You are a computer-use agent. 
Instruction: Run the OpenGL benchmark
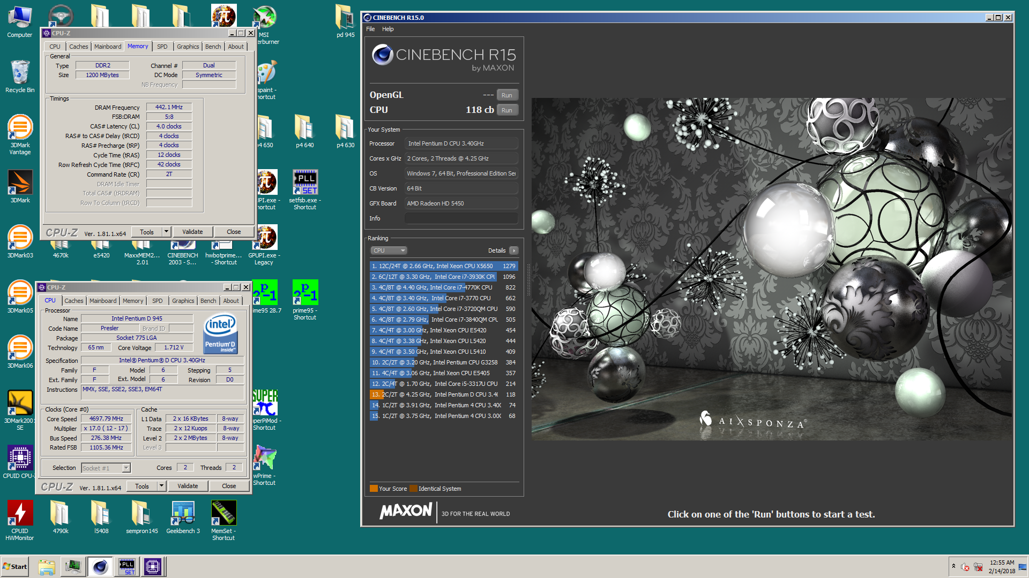coord(506,95)
